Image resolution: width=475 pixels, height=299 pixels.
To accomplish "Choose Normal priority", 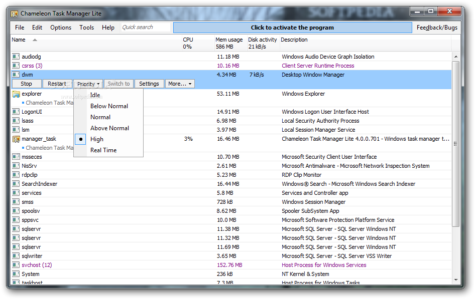I will coord(100,117).
